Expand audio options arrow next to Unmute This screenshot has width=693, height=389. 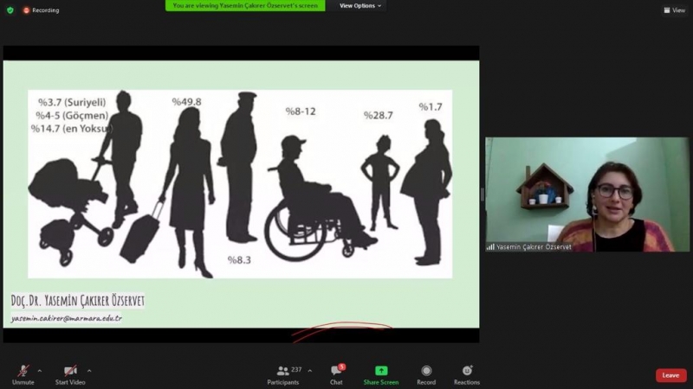point(39,370)
